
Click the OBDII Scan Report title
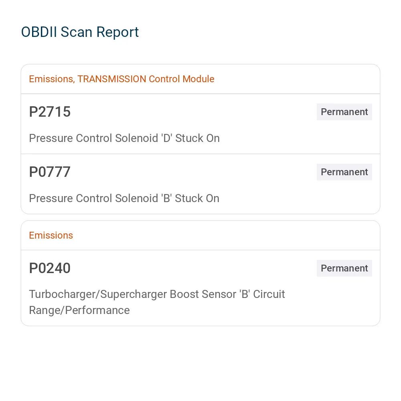[80, 32]
